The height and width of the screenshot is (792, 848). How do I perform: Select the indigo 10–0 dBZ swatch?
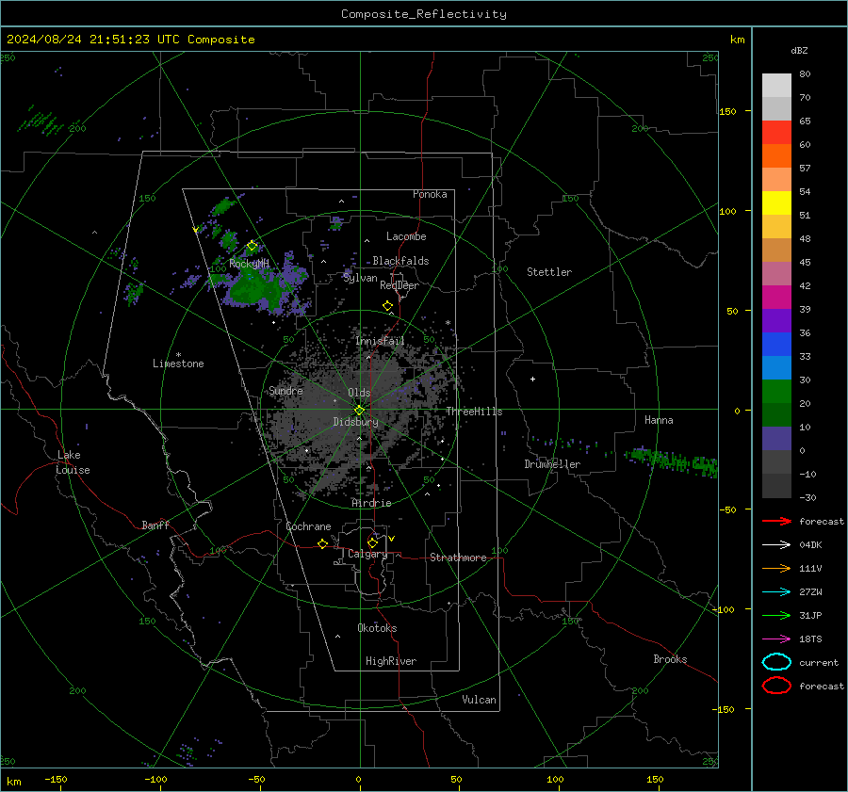point(776,439)
